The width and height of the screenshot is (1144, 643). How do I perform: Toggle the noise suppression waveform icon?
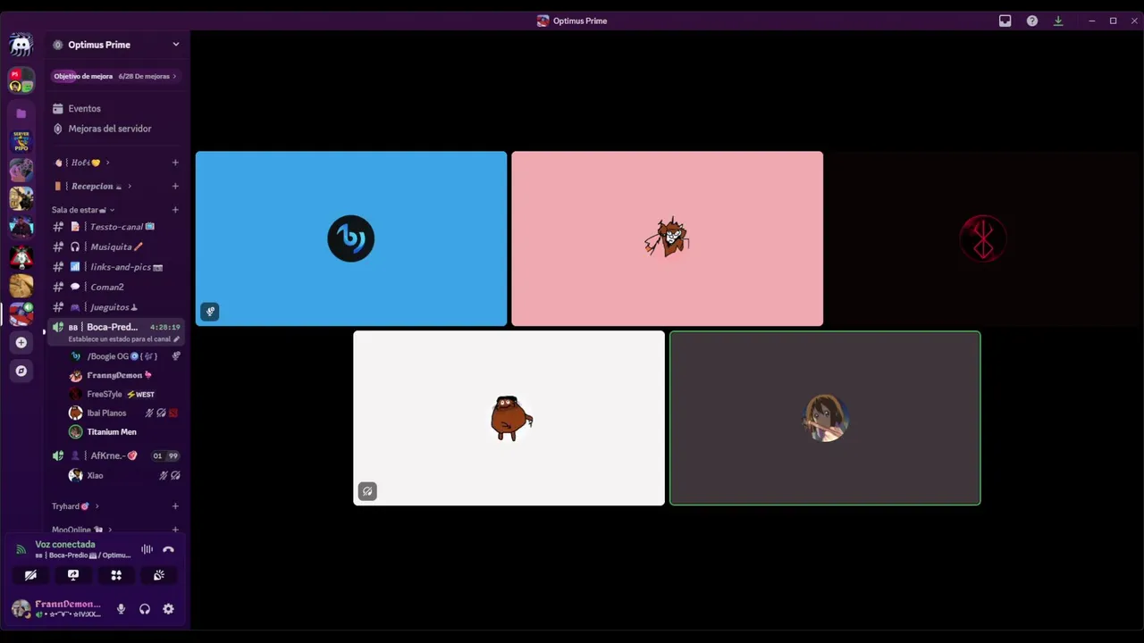[x=147, y=549]
